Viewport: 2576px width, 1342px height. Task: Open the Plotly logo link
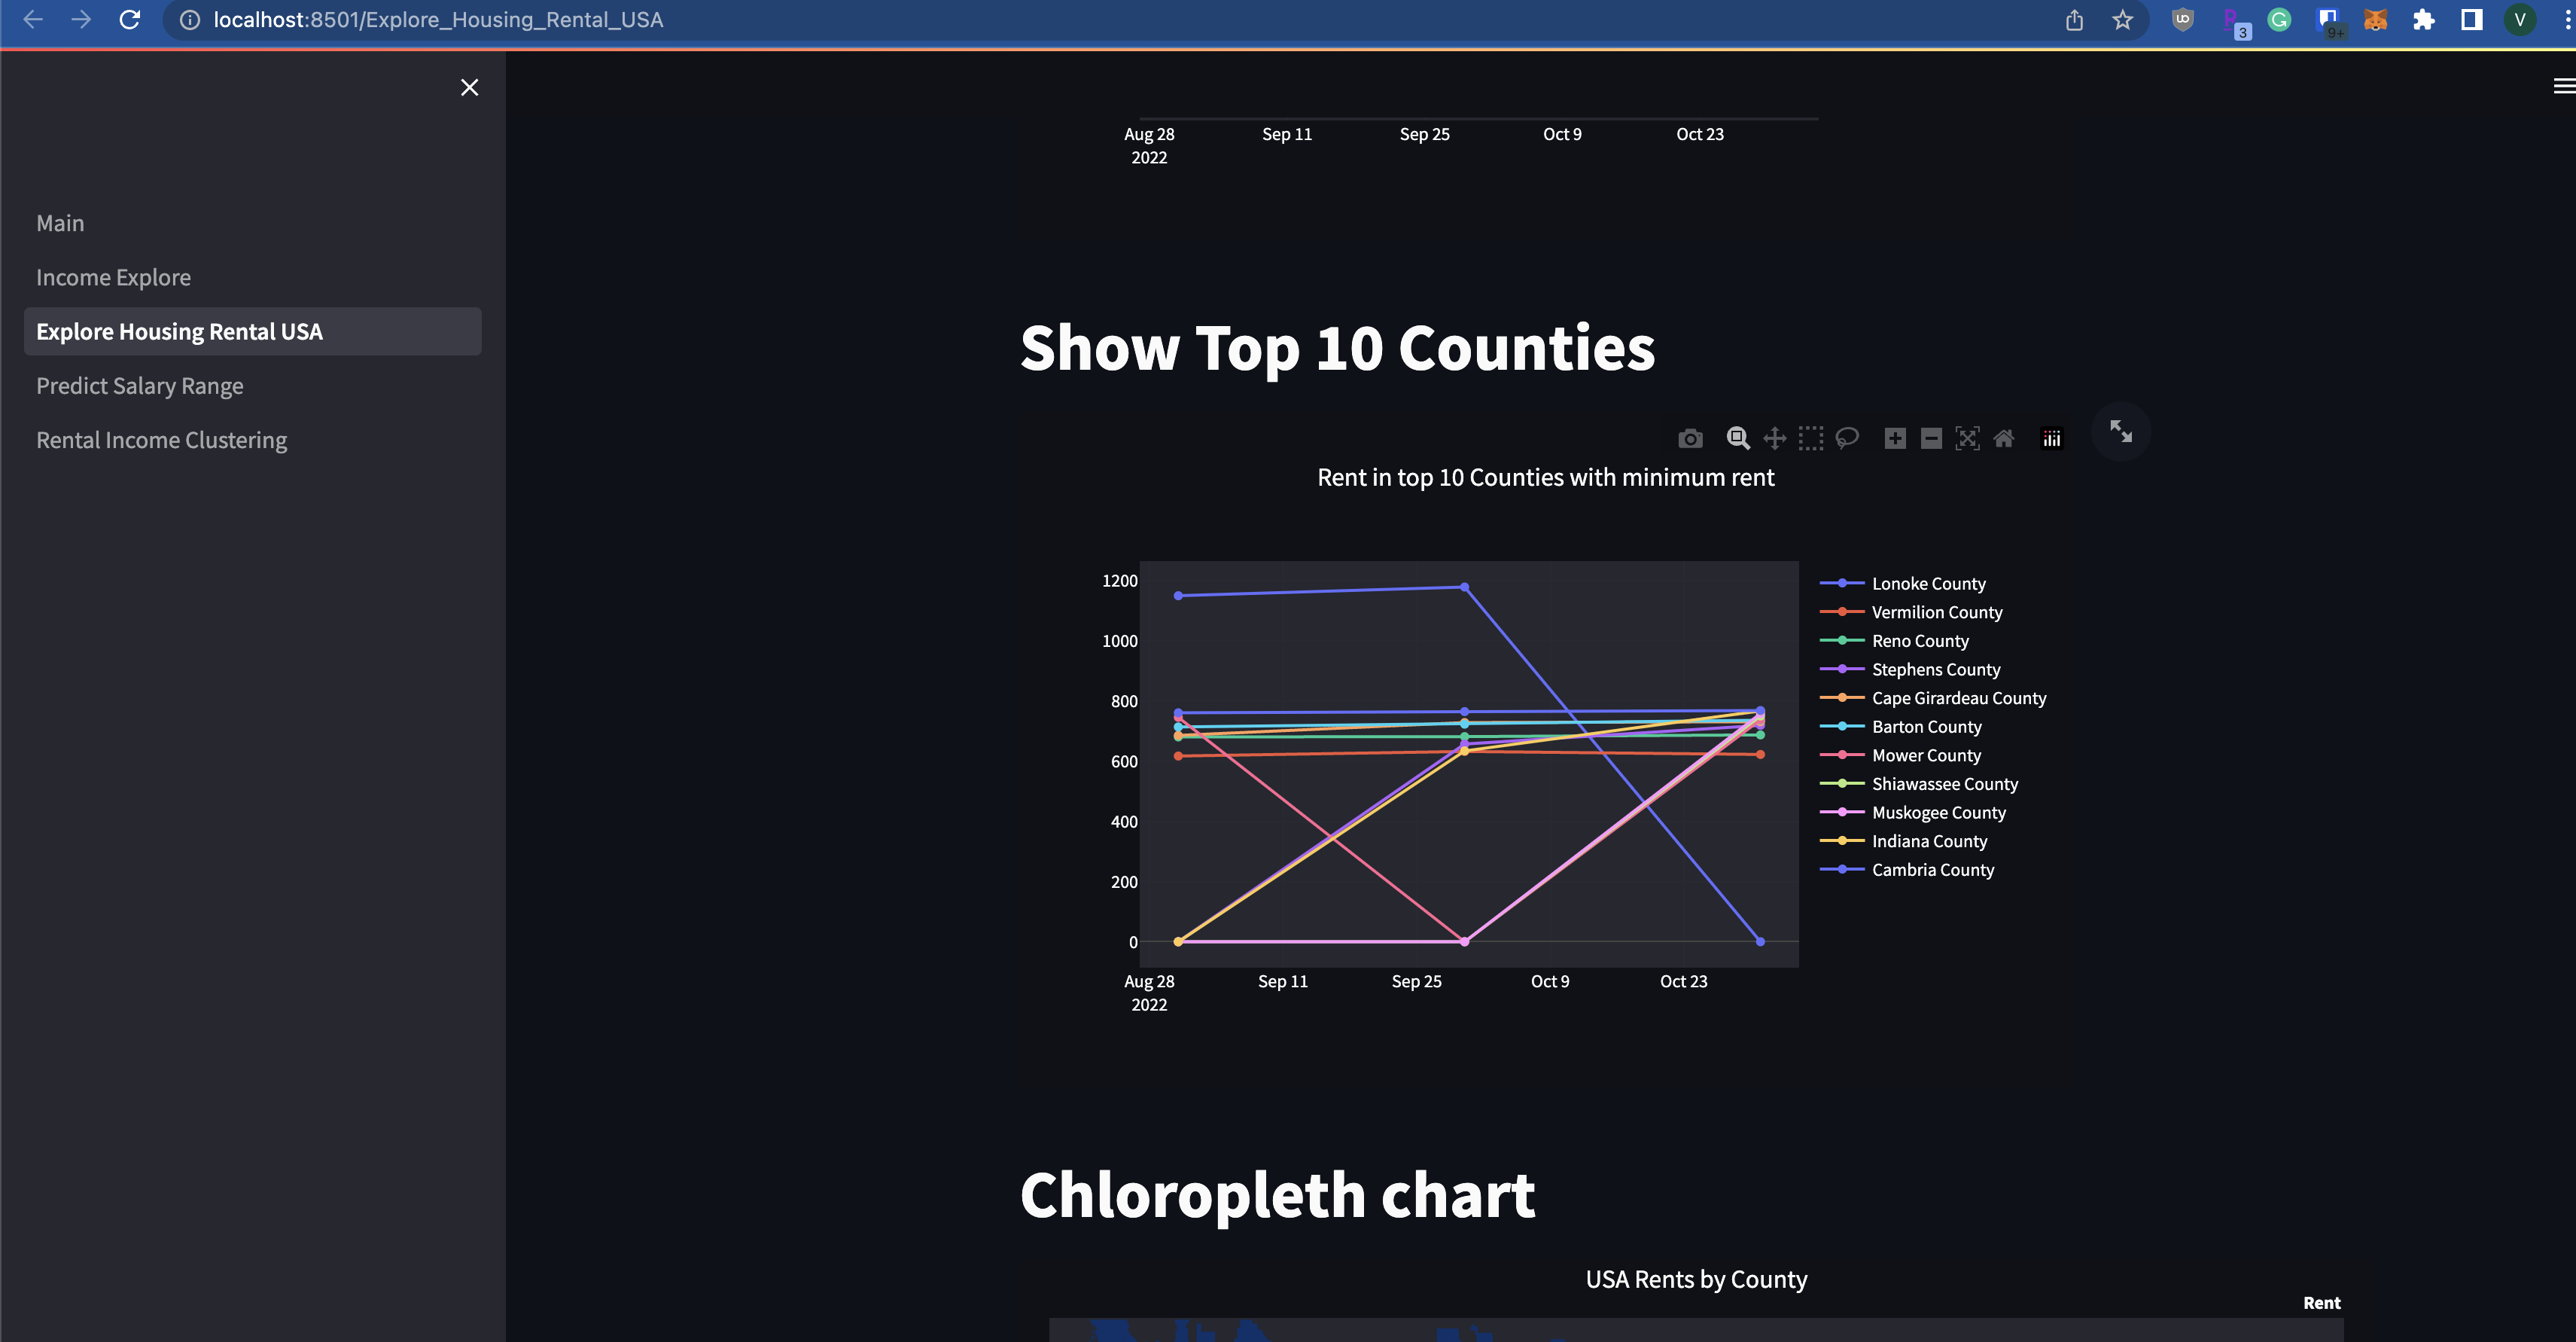(2051, 438)
